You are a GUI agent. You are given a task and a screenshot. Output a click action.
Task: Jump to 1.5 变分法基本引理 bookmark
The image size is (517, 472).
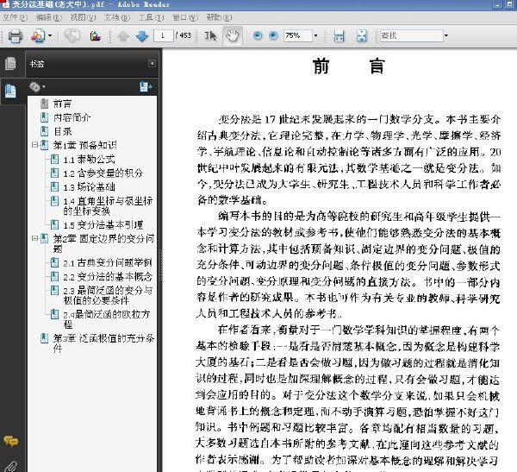pos(103,225)
